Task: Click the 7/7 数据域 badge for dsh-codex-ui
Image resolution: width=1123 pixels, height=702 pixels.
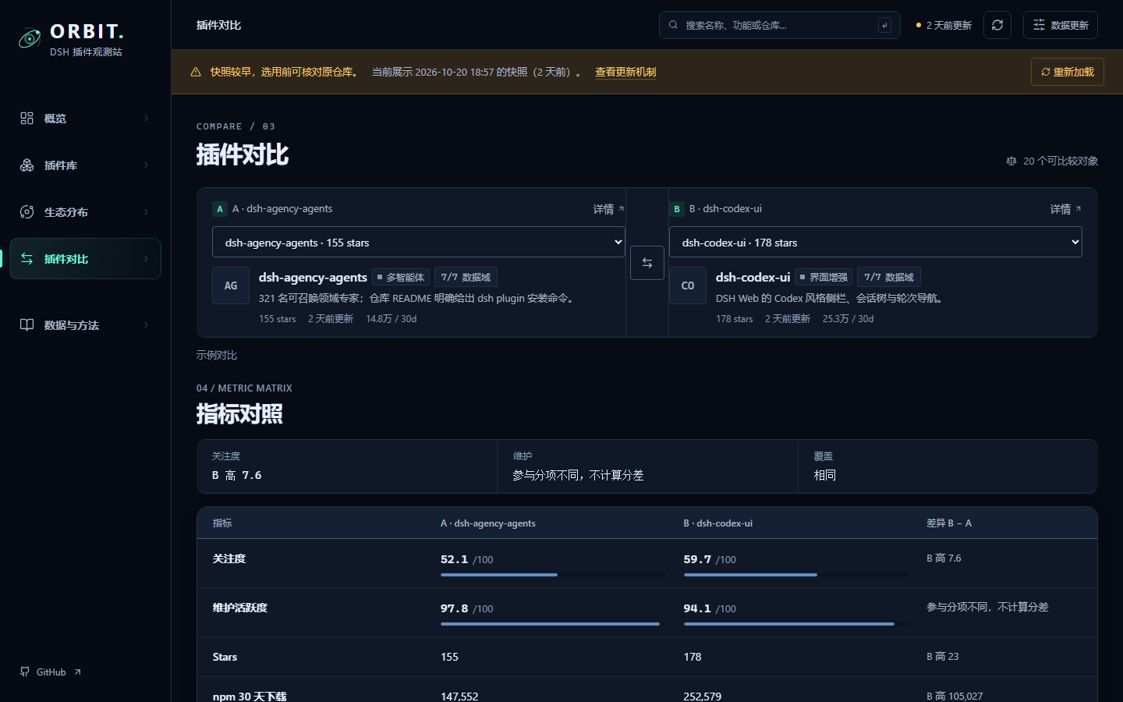Action: coord(889,277)
